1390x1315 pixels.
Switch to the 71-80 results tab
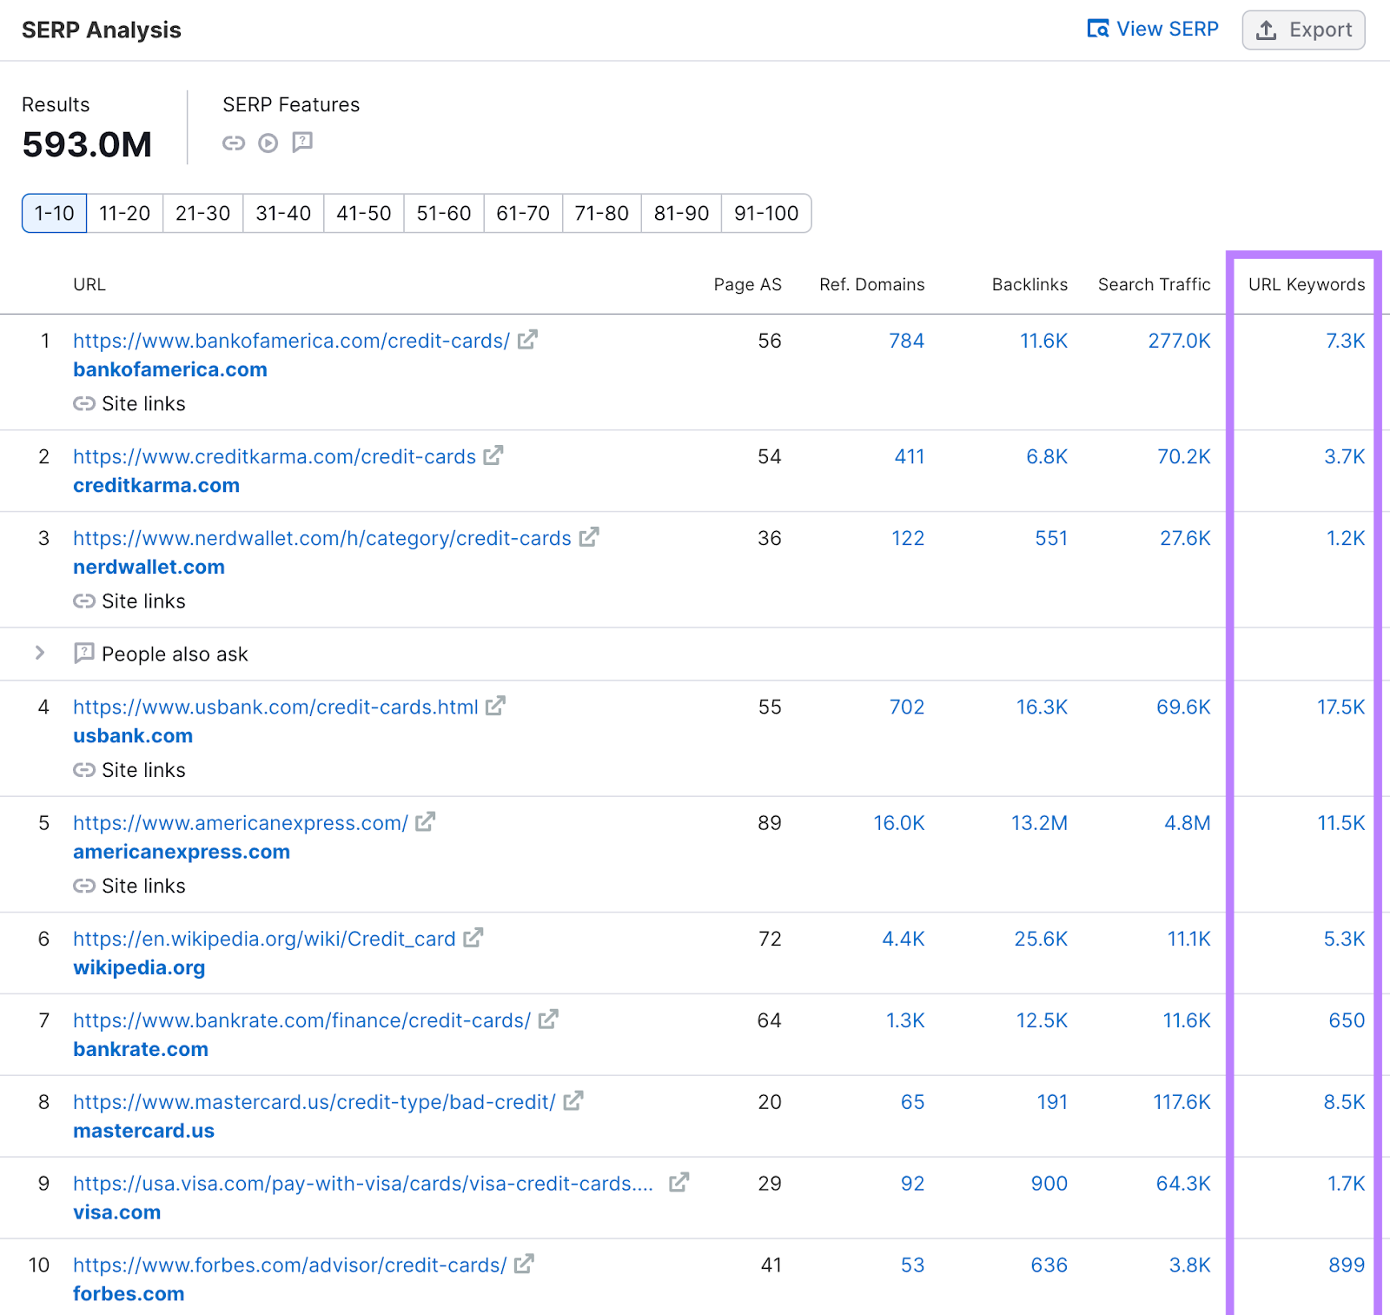602,213
